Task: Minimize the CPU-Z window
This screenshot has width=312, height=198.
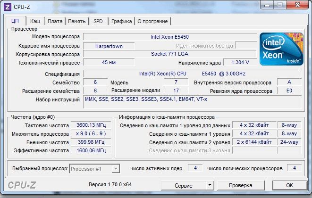Action: [x=267, y=5]
